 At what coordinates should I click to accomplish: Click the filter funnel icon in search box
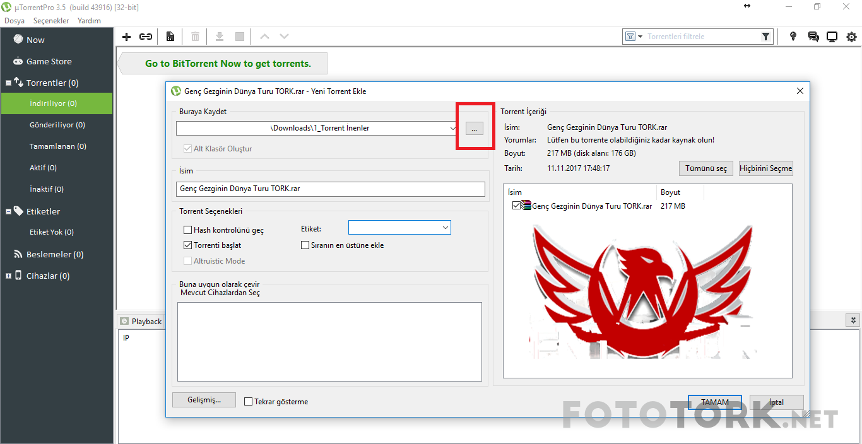(x=765, y=37)
